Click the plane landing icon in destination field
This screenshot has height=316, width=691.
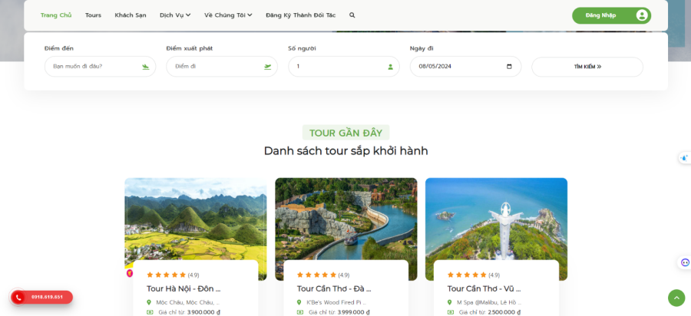[x=146, y=67]
